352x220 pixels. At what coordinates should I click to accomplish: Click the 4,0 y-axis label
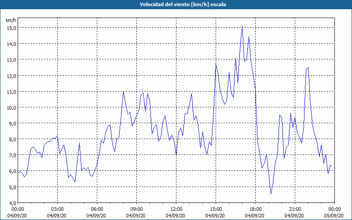[x=13, y=203]
